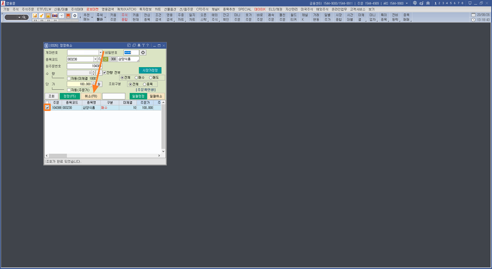The image size is (492, 269).
Task: Collapse toolbar with small left arrow
Action: [81, 17]
